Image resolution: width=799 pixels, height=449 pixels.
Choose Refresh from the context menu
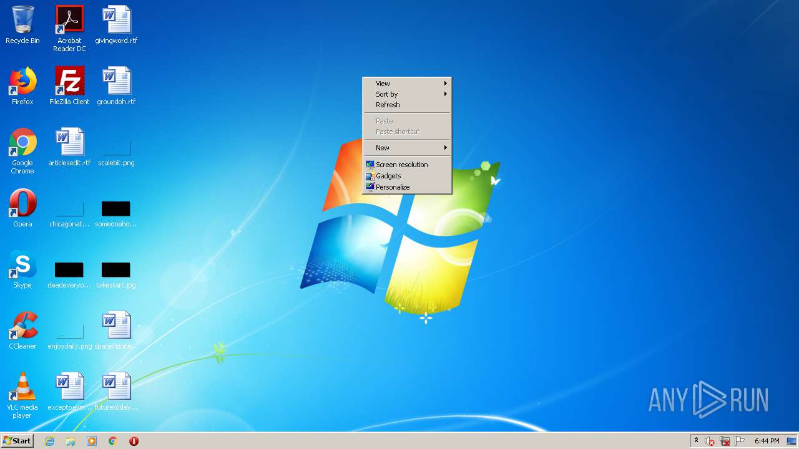[x=407, y=105]
